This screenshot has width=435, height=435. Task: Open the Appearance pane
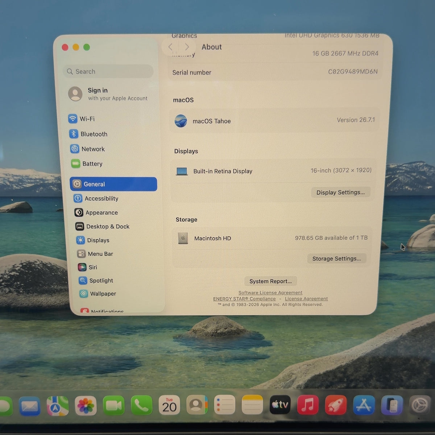click(96, 212)
